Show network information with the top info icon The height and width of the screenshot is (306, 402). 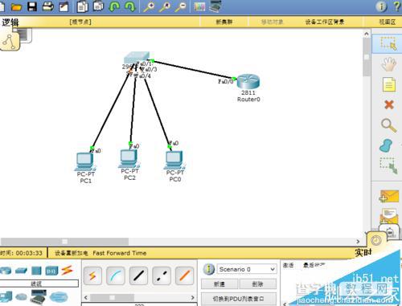(x=381, y=6)
